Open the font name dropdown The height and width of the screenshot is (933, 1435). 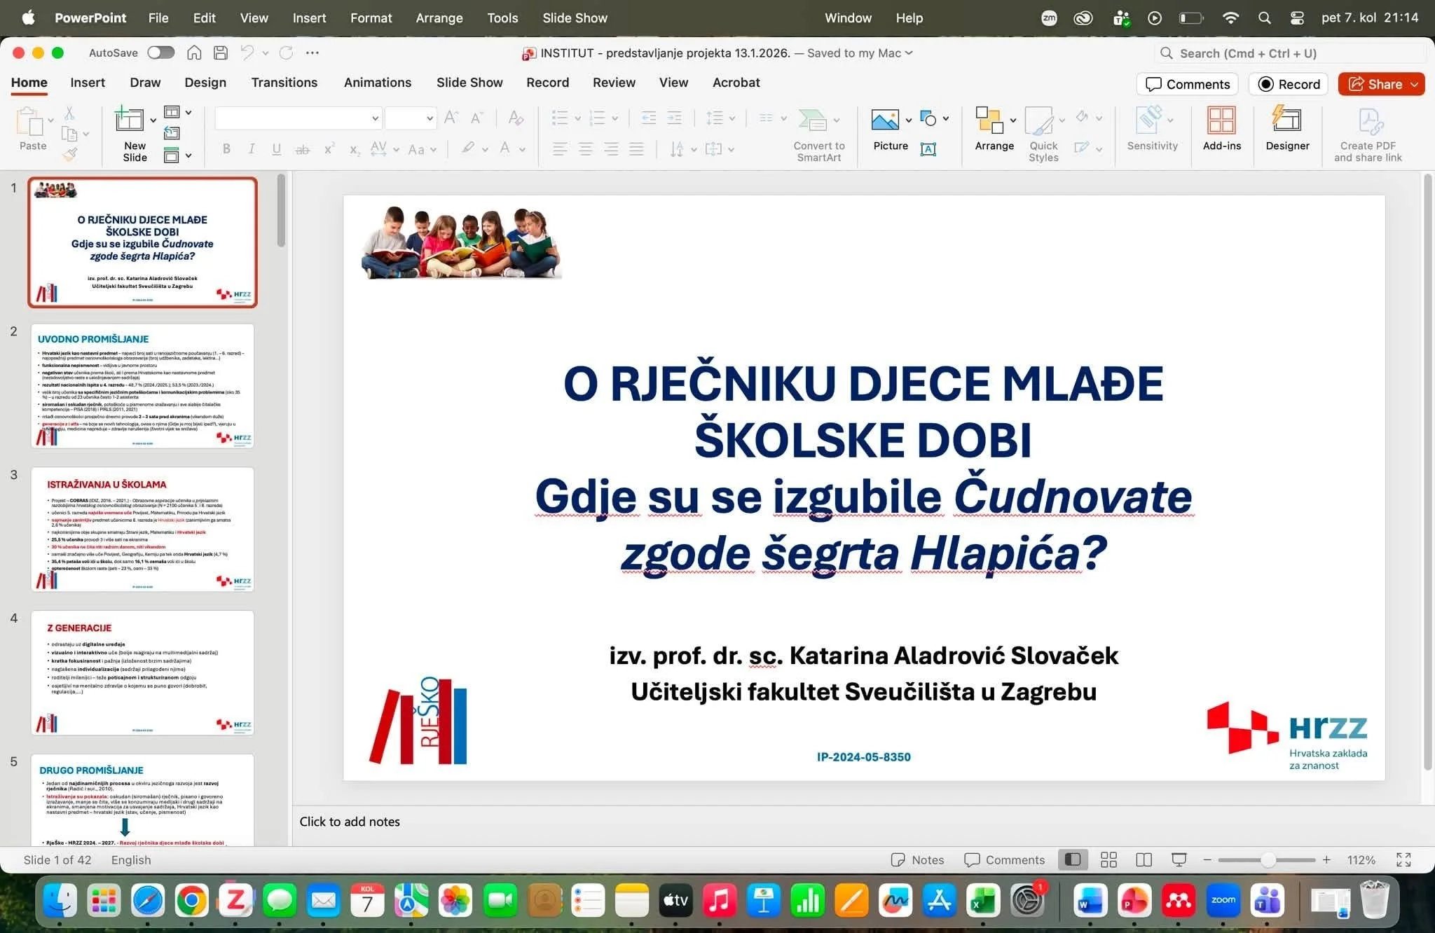(375, 118)
